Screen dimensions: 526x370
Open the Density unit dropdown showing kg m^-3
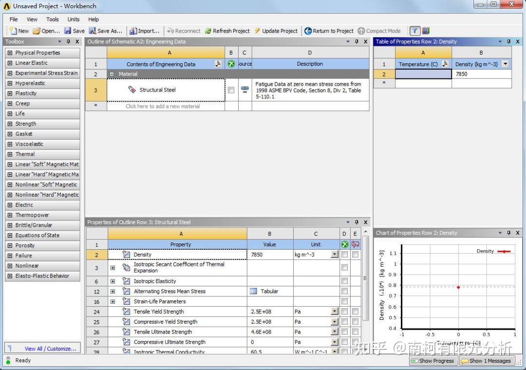coord(334,255)
